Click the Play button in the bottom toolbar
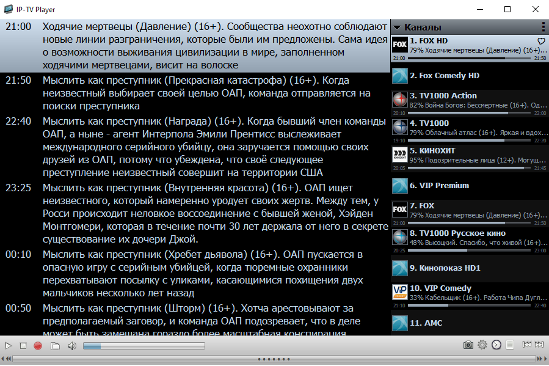Viewport: 549px width, 366px height. coord(8,346)
